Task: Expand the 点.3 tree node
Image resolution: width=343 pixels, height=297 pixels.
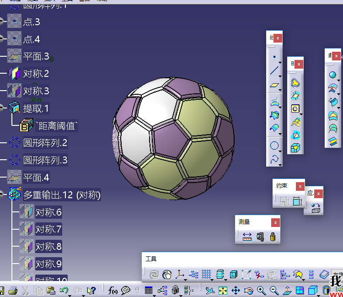Action: 1,22
